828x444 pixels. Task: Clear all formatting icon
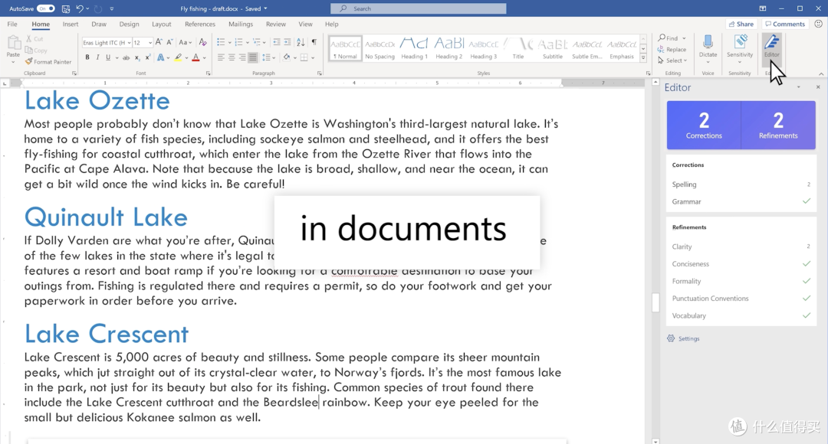point(202,42)
